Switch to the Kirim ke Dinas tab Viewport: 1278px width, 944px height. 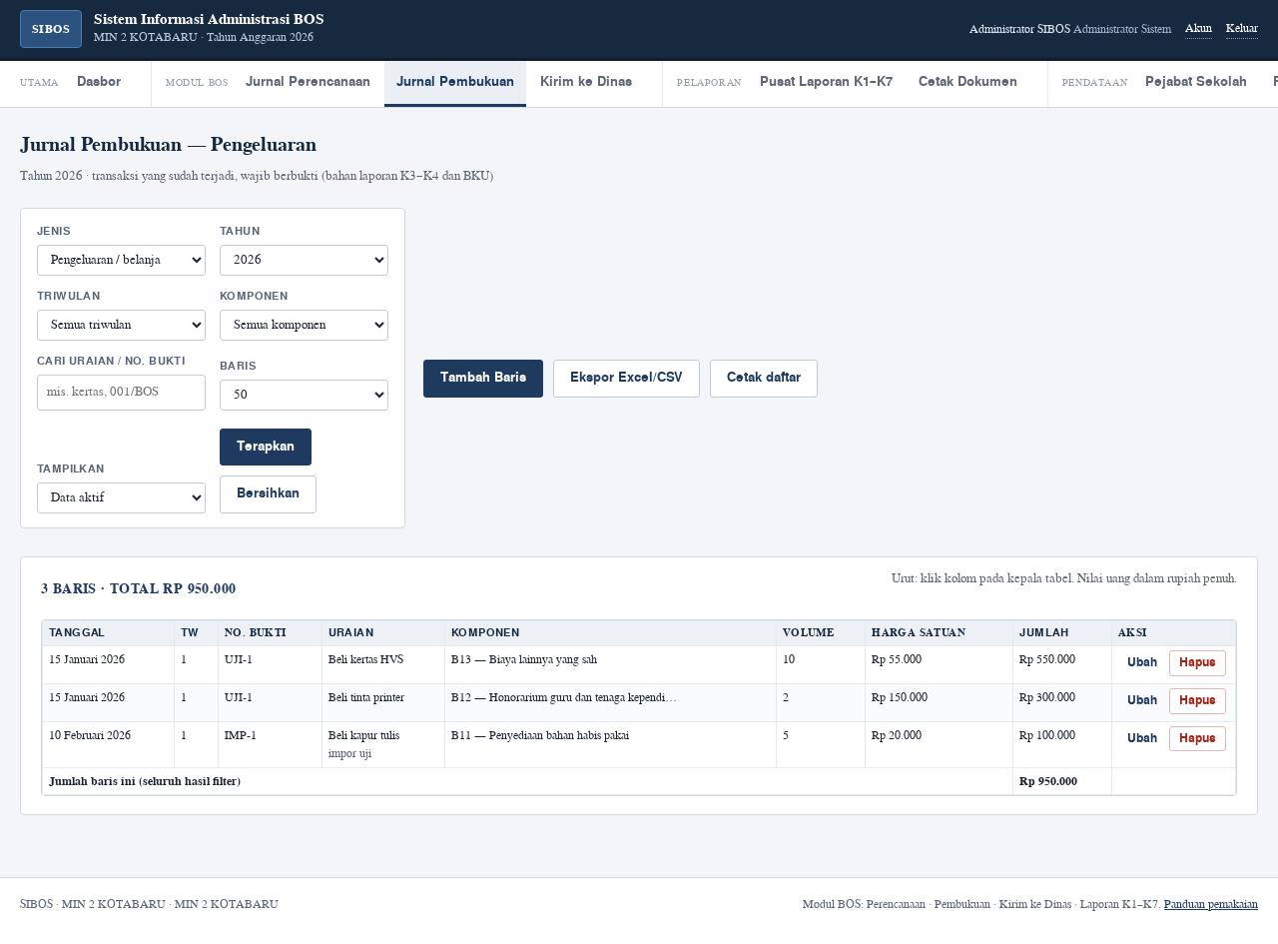[586, 82]
